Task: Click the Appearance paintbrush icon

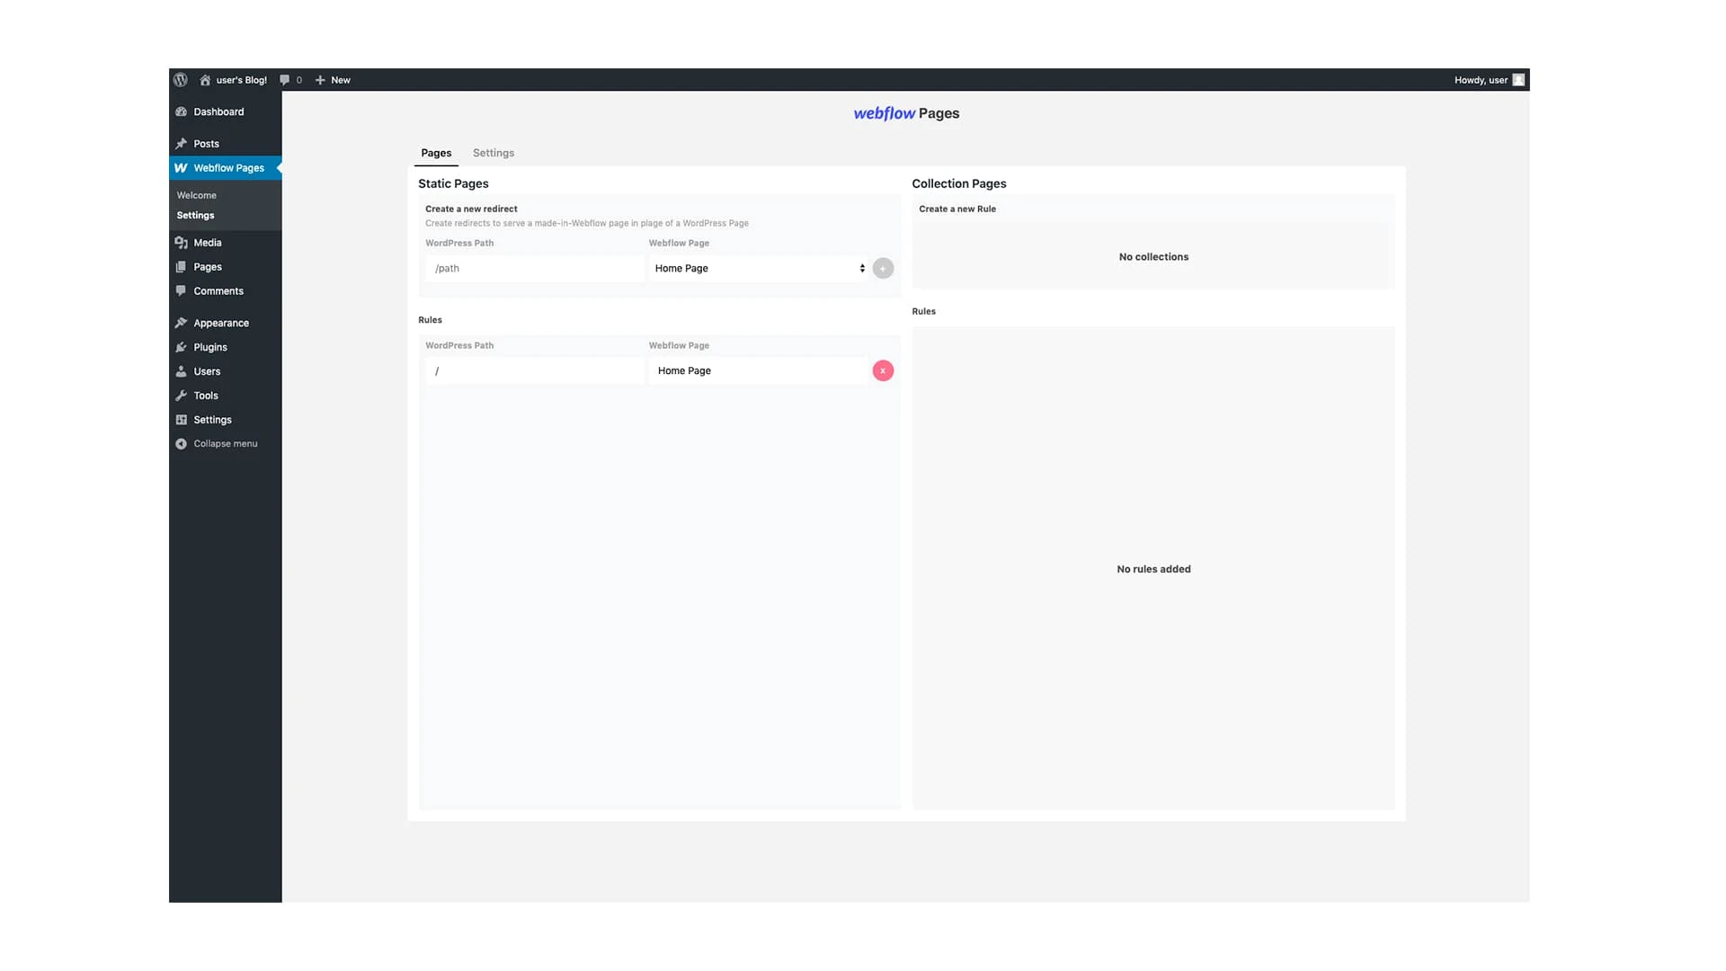Action: tap(181, 323)
